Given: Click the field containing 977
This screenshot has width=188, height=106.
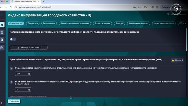Looking at the screenshot, I should click(23, 74).
